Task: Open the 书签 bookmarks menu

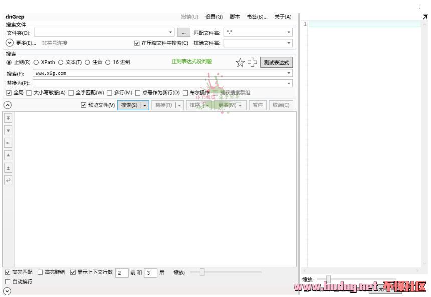Action: (257, 17)
